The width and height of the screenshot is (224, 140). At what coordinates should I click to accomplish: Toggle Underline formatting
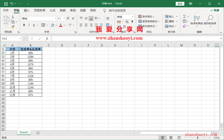click(x=34, y=25)
